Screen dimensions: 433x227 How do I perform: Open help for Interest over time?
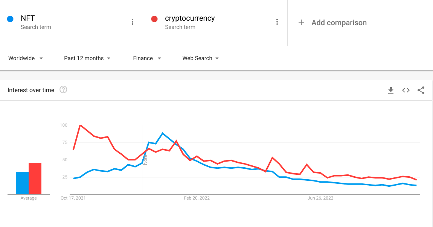63,90
